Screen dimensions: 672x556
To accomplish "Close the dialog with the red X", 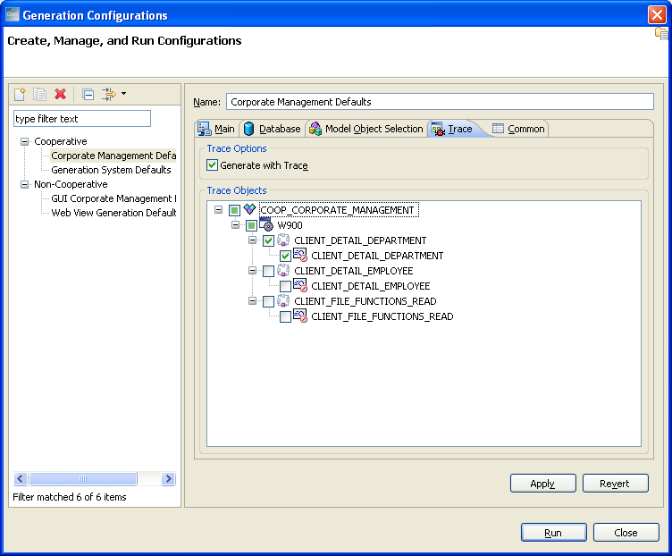I will 657,14.
